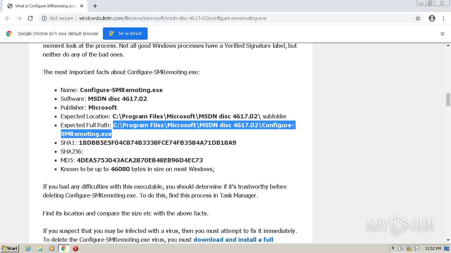Open the Chrome three-dot menu
This screenshot has height=253, width=451.
pyautogui.click(x=443, y=18)
